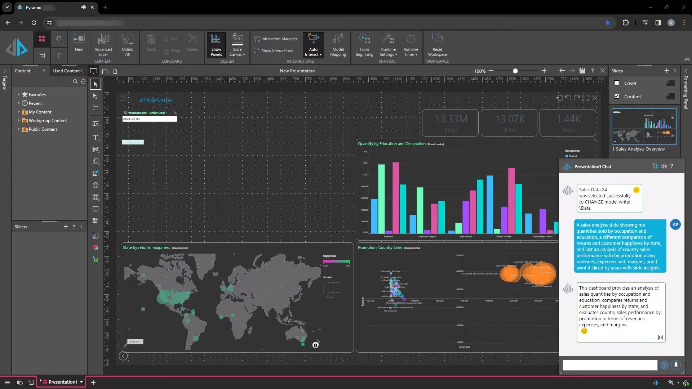Viewport: 692px width, 389px height.
Task: Click the microphone icon in chat
Action: (x=676, y=365)
